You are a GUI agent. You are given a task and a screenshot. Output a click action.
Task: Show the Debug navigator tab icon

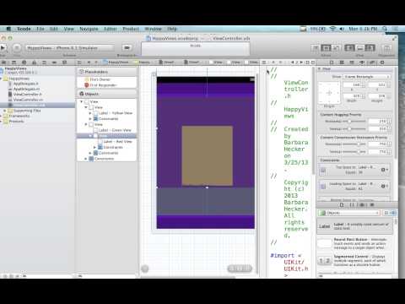coord(44,62)
